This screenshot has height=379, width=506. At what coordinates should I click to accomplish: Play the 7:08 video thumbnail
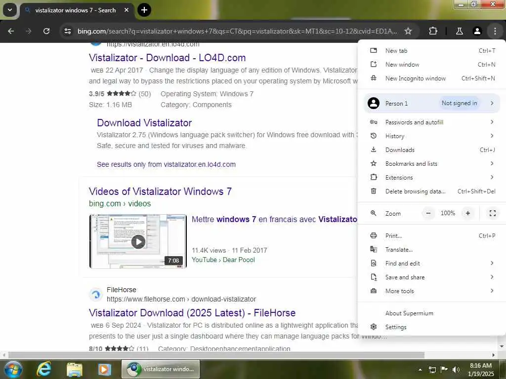point(138,241)
